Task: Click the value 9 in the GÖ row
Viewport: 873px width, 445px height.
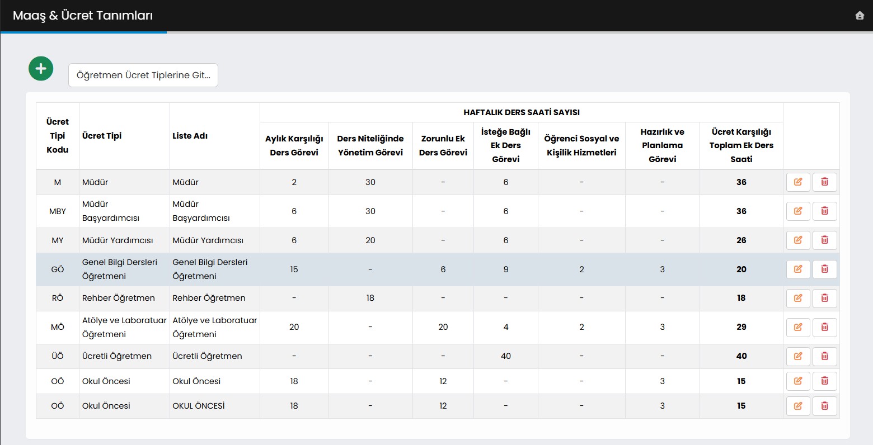Action: coord(506,269)
